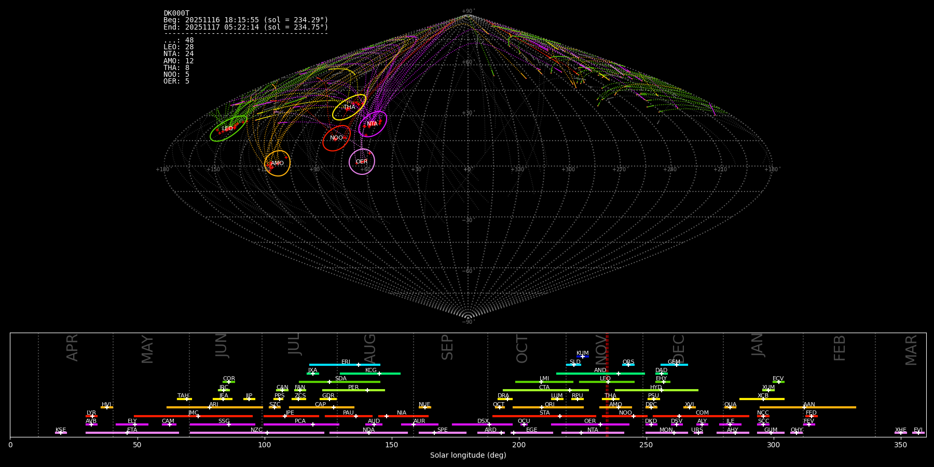Click the EVI shower label on timeline
This screenshot has width=934, height=467.
918,430
